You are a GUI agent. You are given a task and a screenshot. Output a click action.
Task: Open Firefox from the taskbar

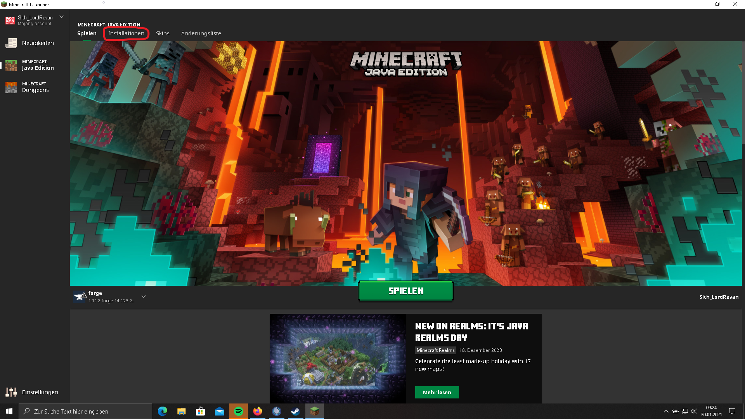coord(258,411)
